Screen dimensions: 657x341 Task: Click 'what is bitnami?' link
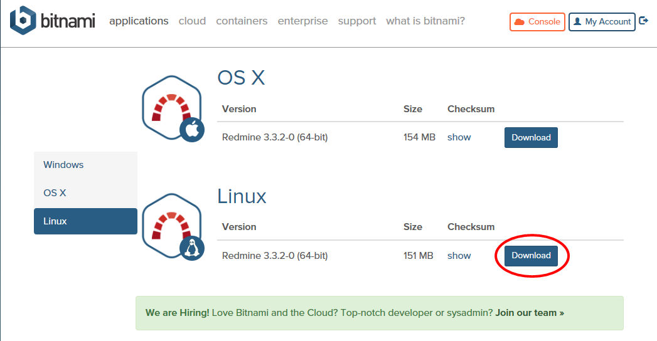click(425, 21)
